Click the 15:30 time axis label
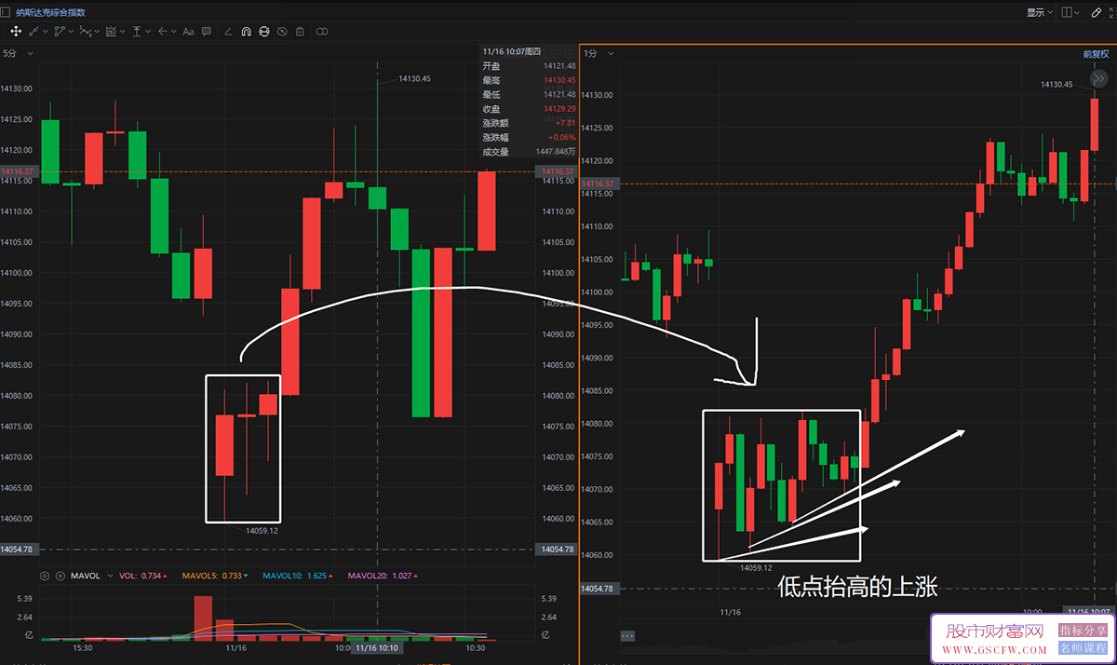The height and width of the screenshot is (665, 1117). [83, 647]
